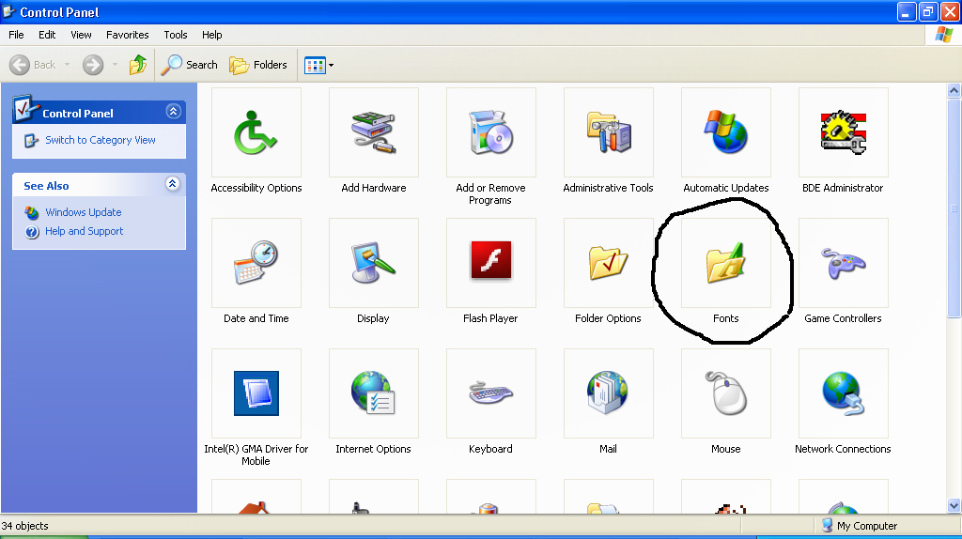This screenshot has height=539, width=962.
Task: Open Display properties icon
Action: pyautogui.click(x=374, y=262)
